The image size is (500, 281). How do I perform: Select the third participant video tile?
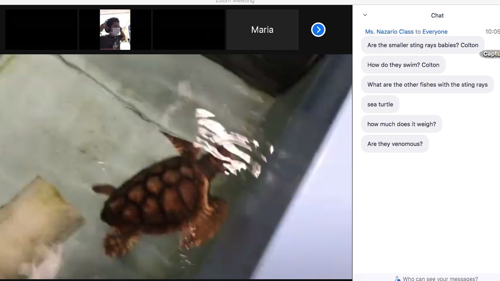point(188,30)
